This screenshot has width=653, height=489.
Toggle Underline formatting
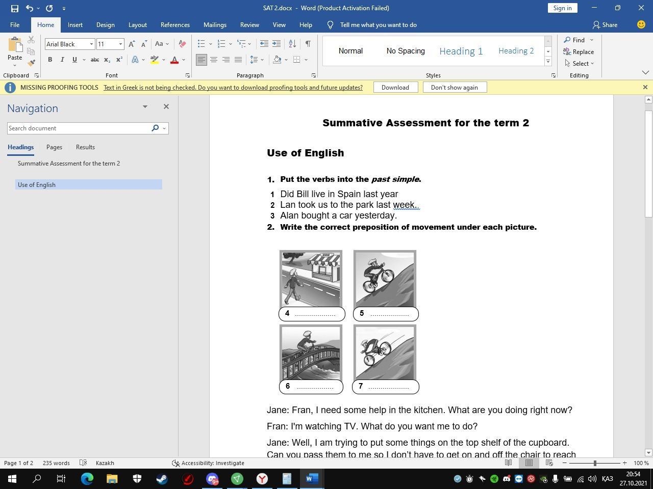coord(74,60)
